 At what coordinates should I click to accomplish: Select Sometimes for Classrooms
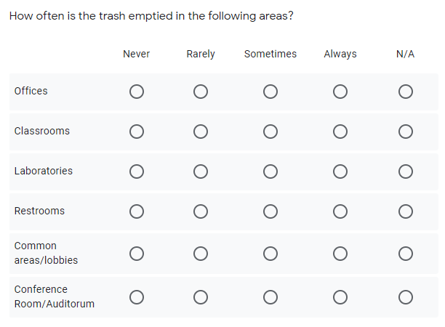click(270, 132)
